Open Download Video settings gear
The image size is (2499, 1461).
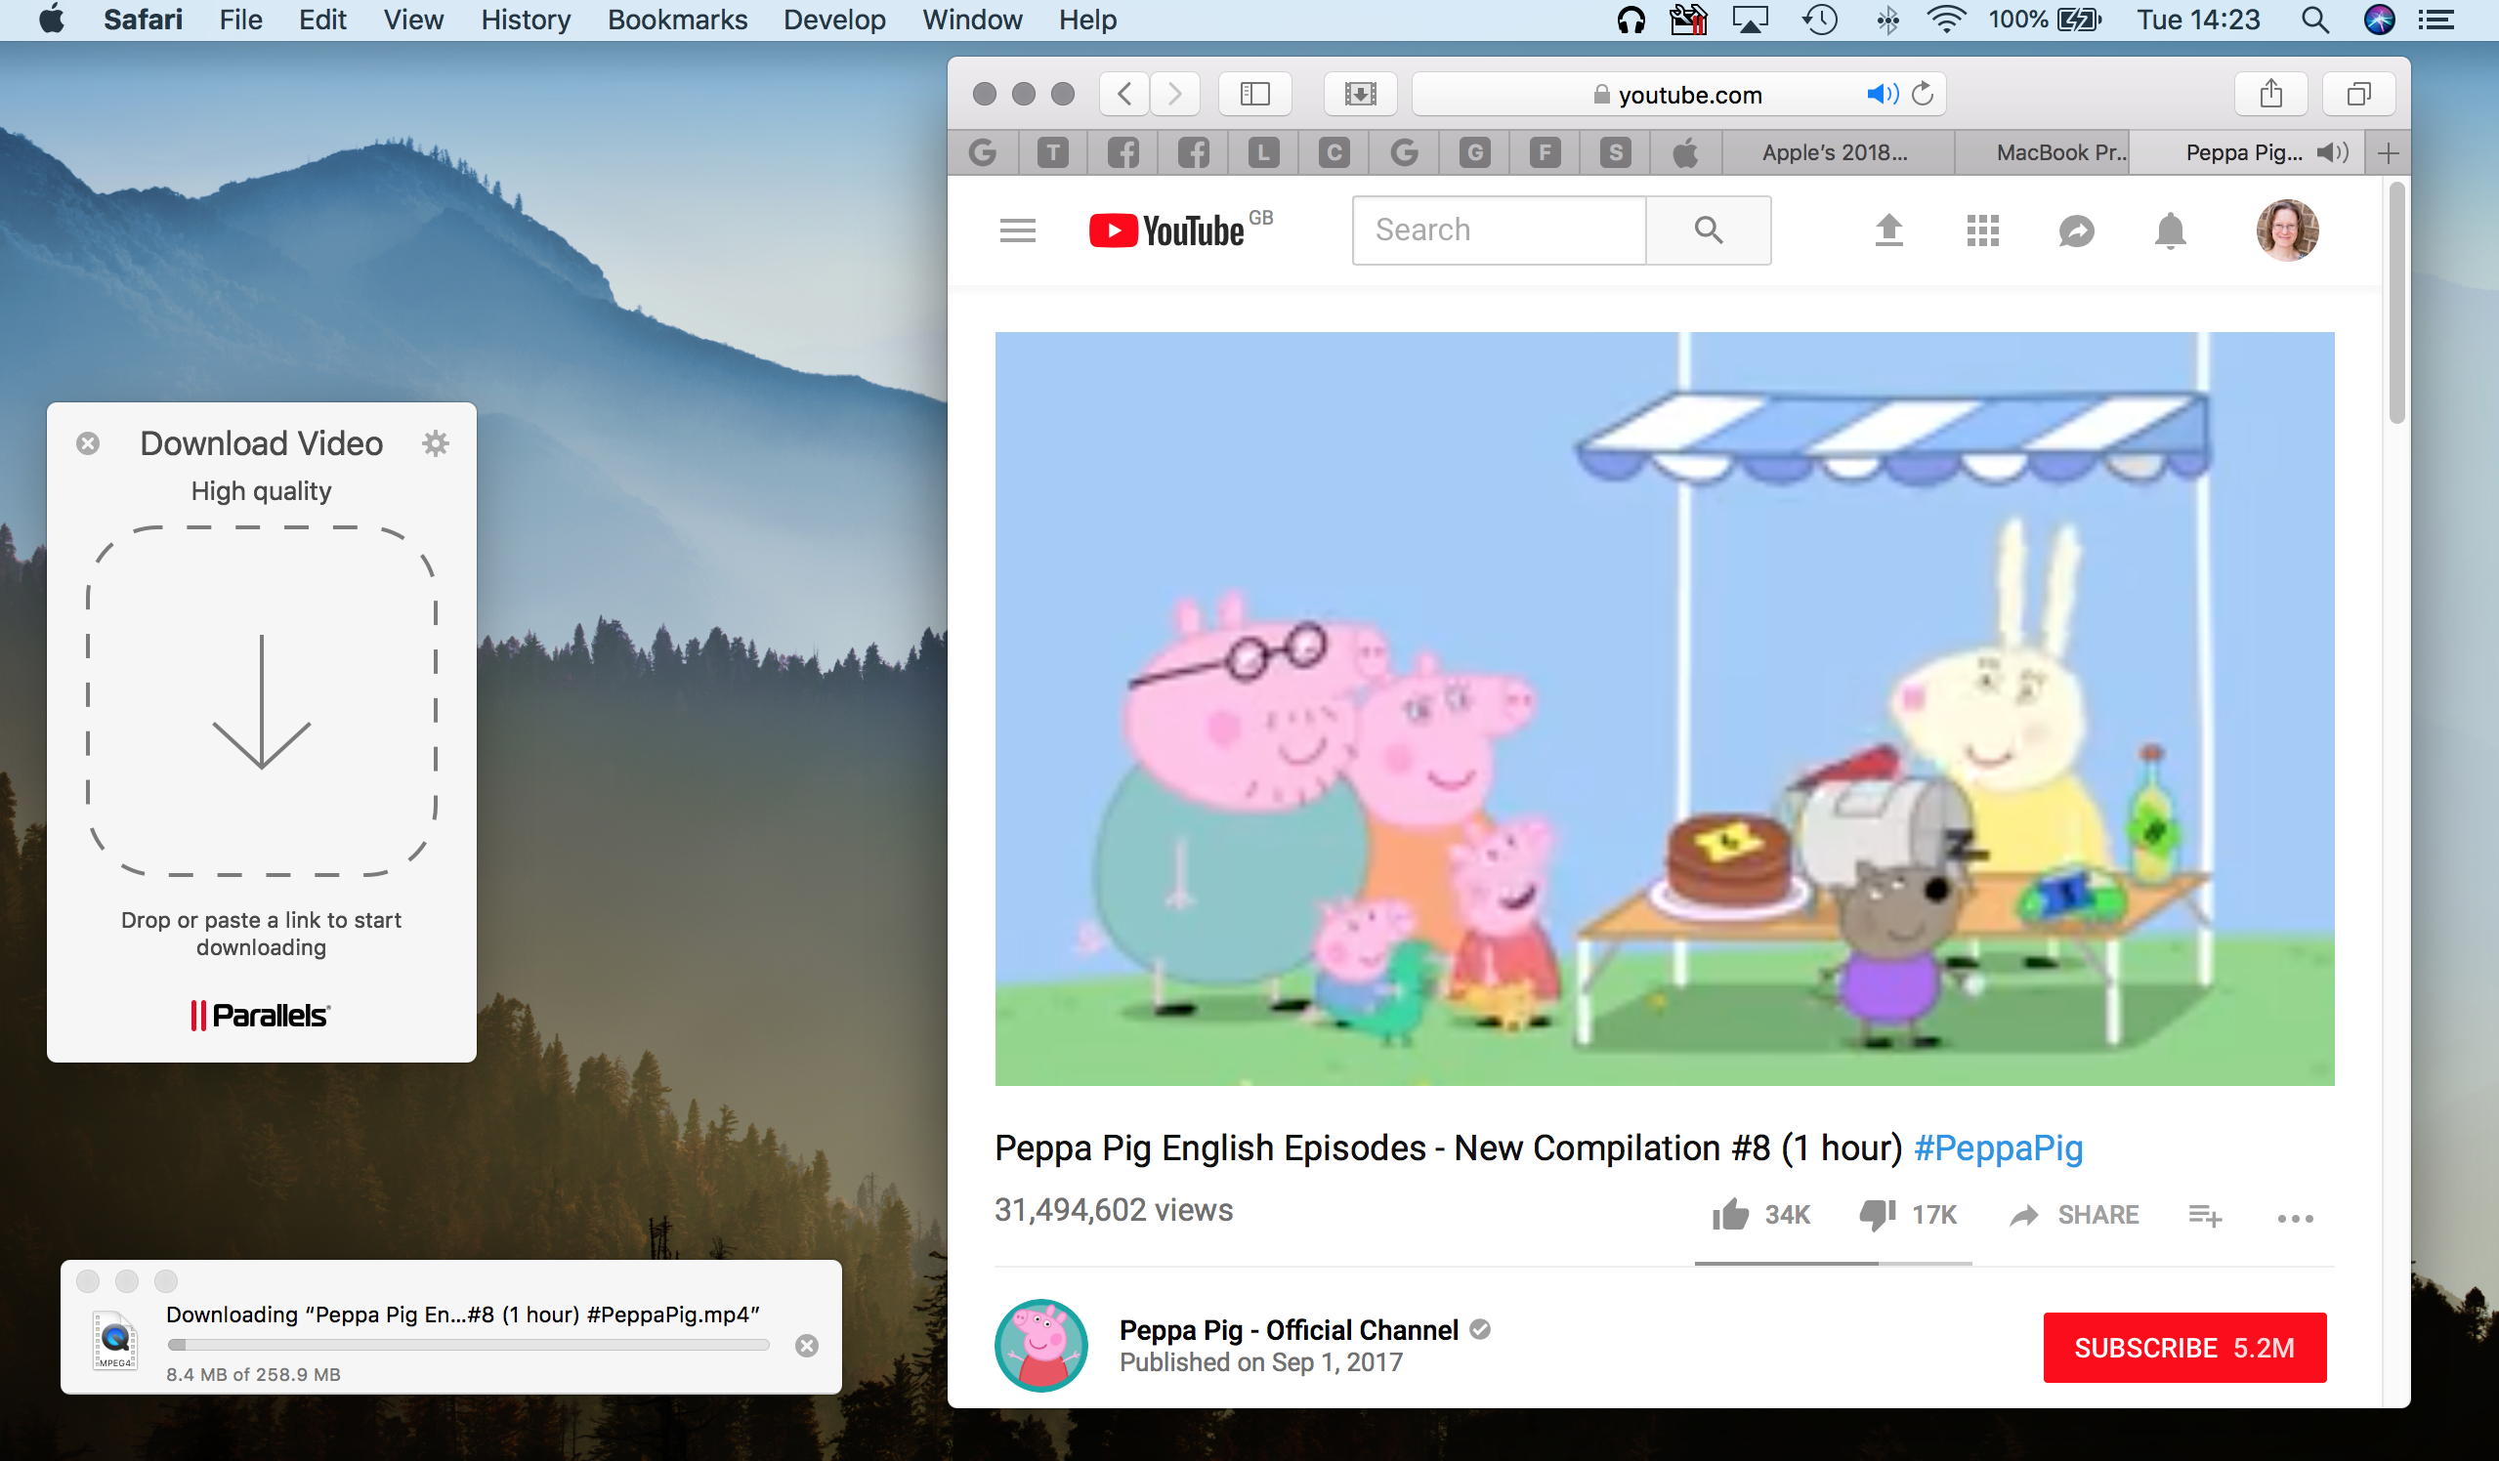(436, 443)
